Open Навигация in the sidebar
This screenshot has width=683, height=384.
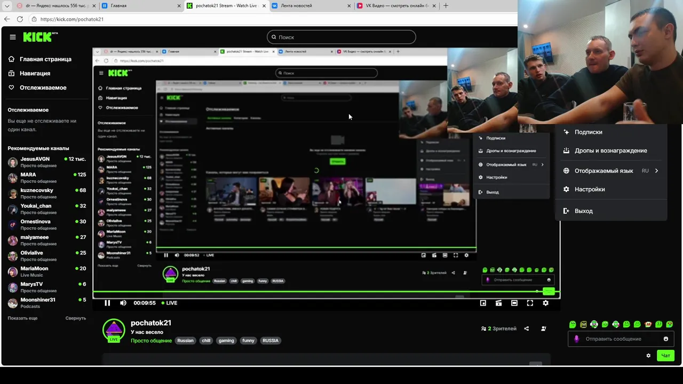tap(35, 74)
